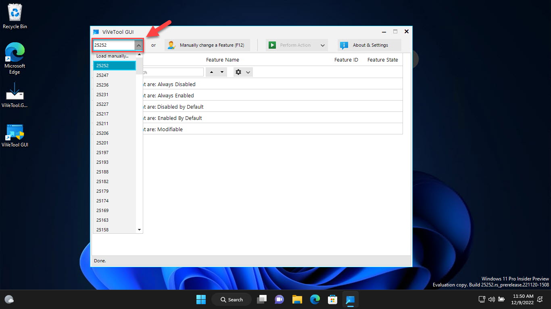Click the Manually change a Feature button
Viewport: 551px width, 309px height.
(x=207, y=45)
